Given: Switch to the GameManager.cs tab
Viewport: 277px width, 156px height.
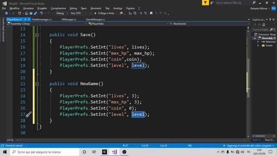Looking at the screenshot, I should tap(95, 19).
